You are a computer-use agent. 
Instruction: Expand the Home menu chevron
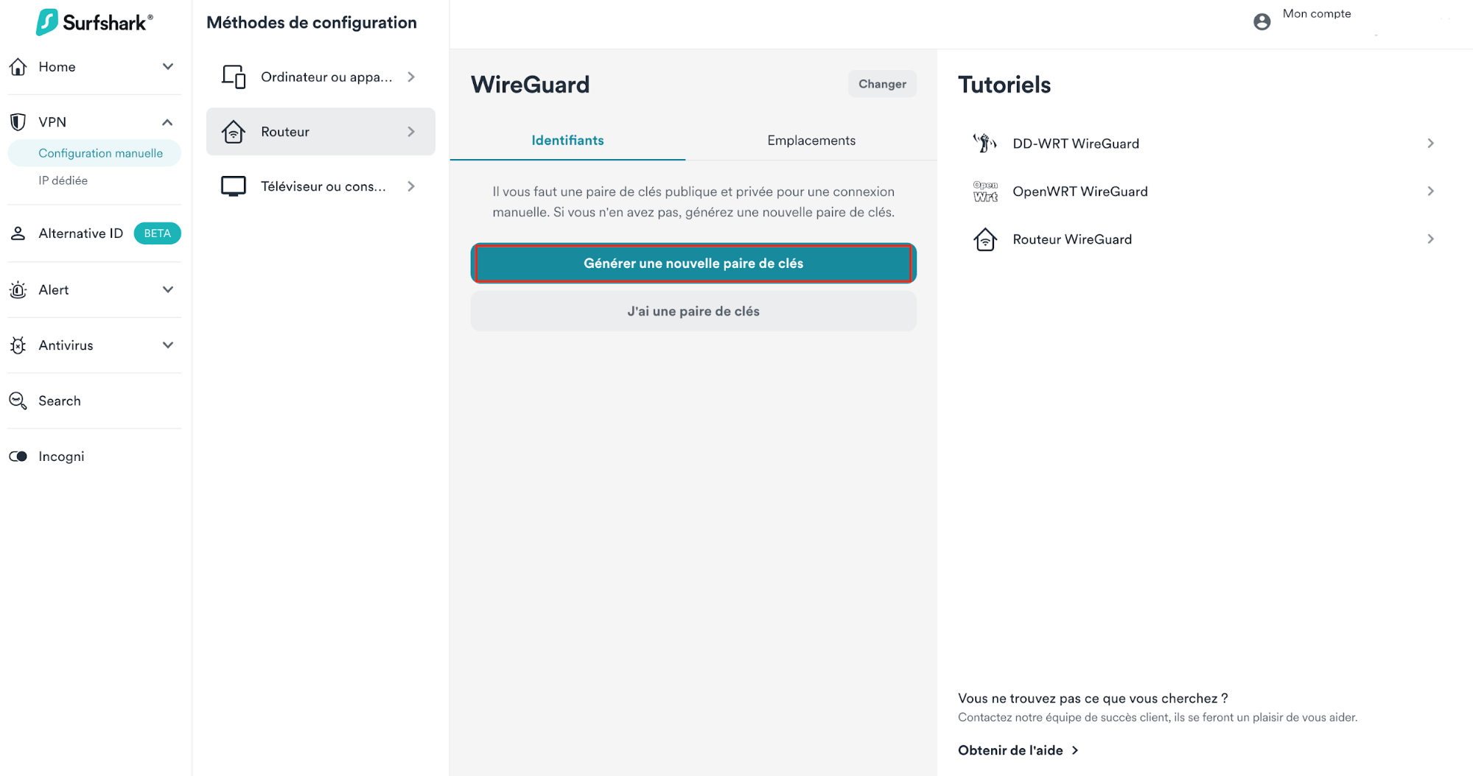tap(168, 67)
